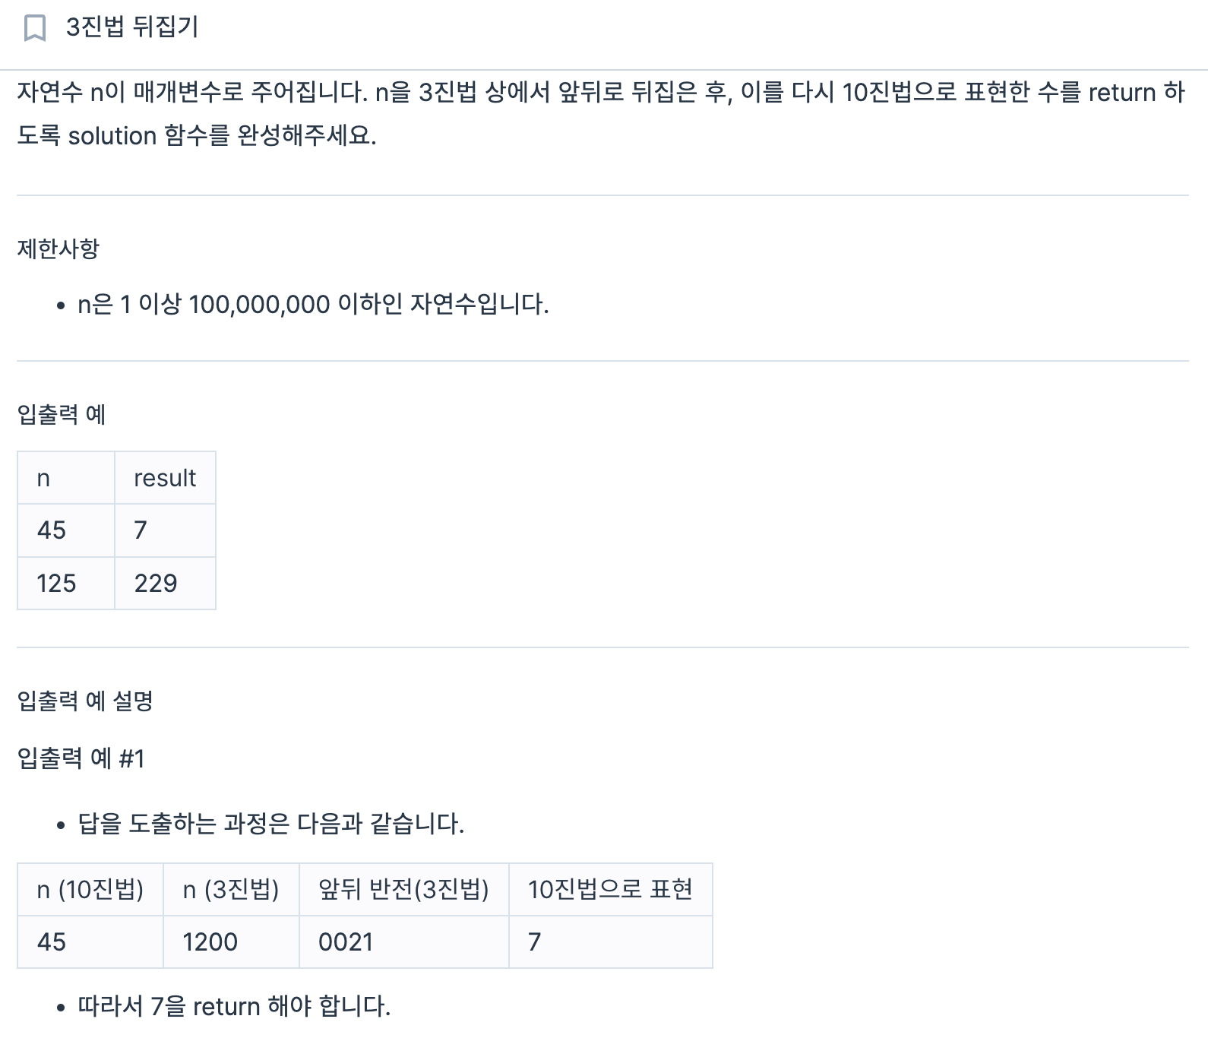This screenshot has width=1208, height=1038.
Task: Click the n (10진법) column header
Action: 90,889
